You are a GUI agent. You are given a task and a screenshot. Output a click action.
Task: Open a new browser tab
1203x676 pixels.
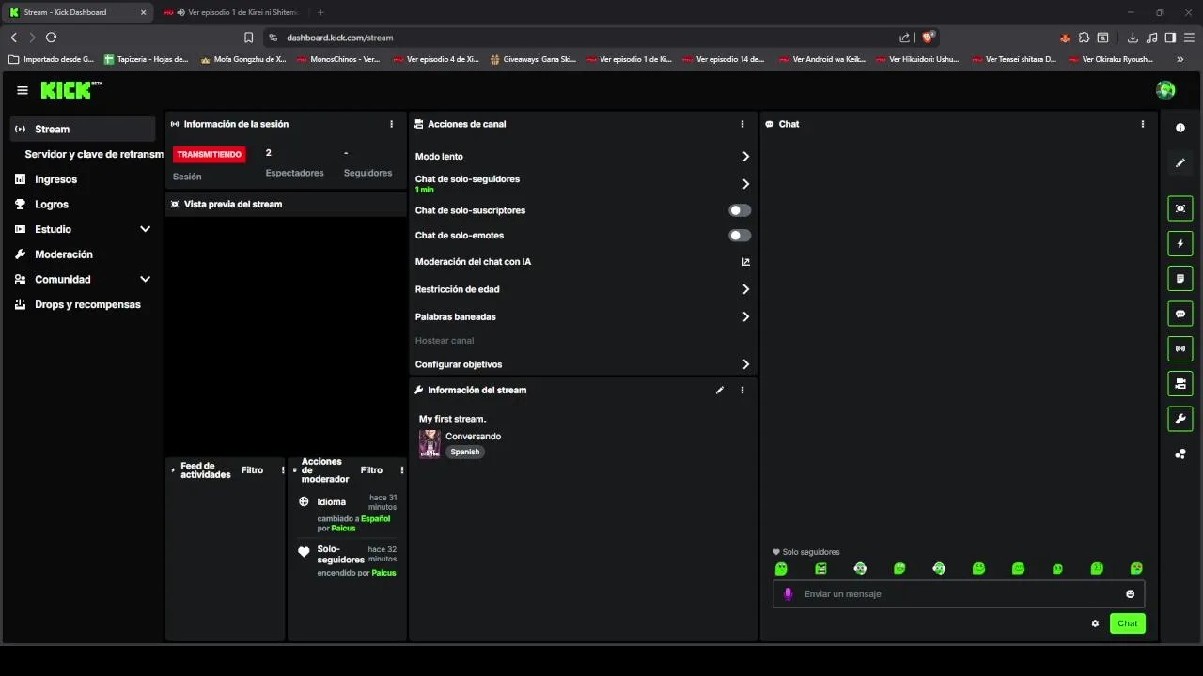320,12
